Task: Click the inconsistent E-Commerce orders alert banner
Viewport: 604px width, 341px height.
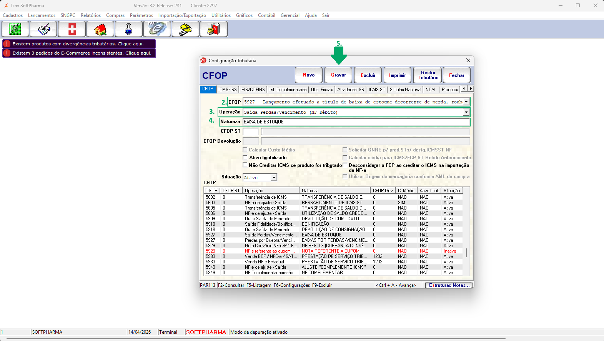Action: (79, 53)
